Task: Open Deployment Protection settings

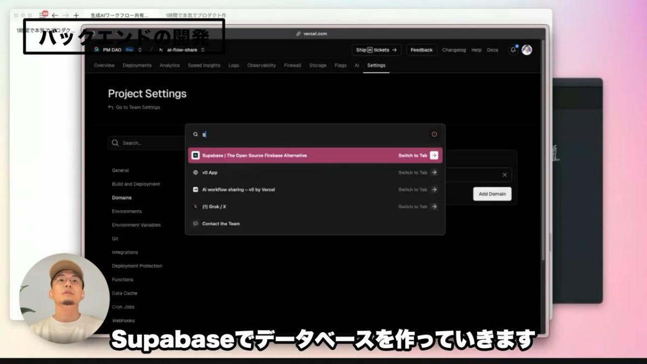Action: [x=137, y=266]
